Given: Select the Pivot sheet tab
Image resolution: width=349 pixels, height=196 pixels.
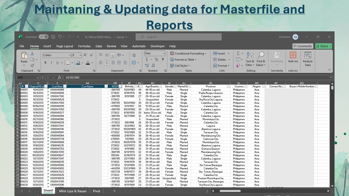Looking at the screenshot, I should tap(97, 191).
